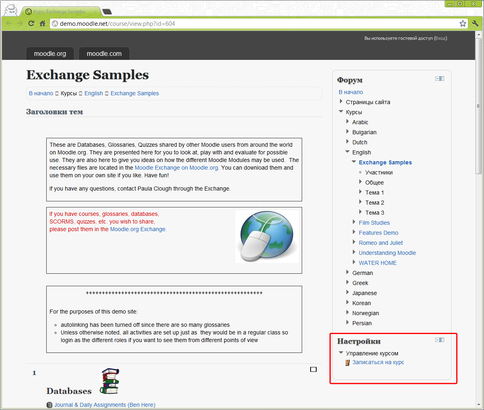Expand the Dutch course category

(x=348, y=142)
